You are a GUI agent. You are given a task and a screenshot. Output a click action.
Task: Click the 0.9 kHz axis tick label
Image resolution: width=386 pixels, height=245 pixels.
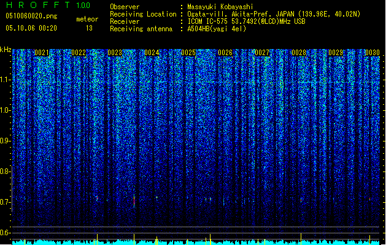(5, 141)
